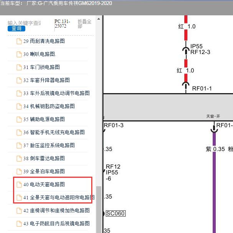Click document icon beside 34 机械钥匙防盗电路图
Viewport: 233px width, 233px height.
tap(19, 107)
